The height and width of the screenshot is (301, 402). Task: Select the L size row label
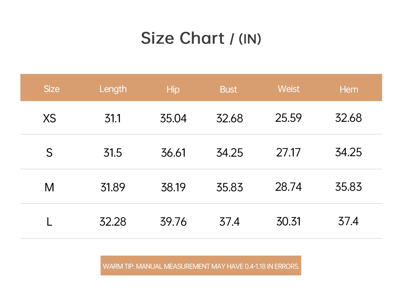[49, 222]
